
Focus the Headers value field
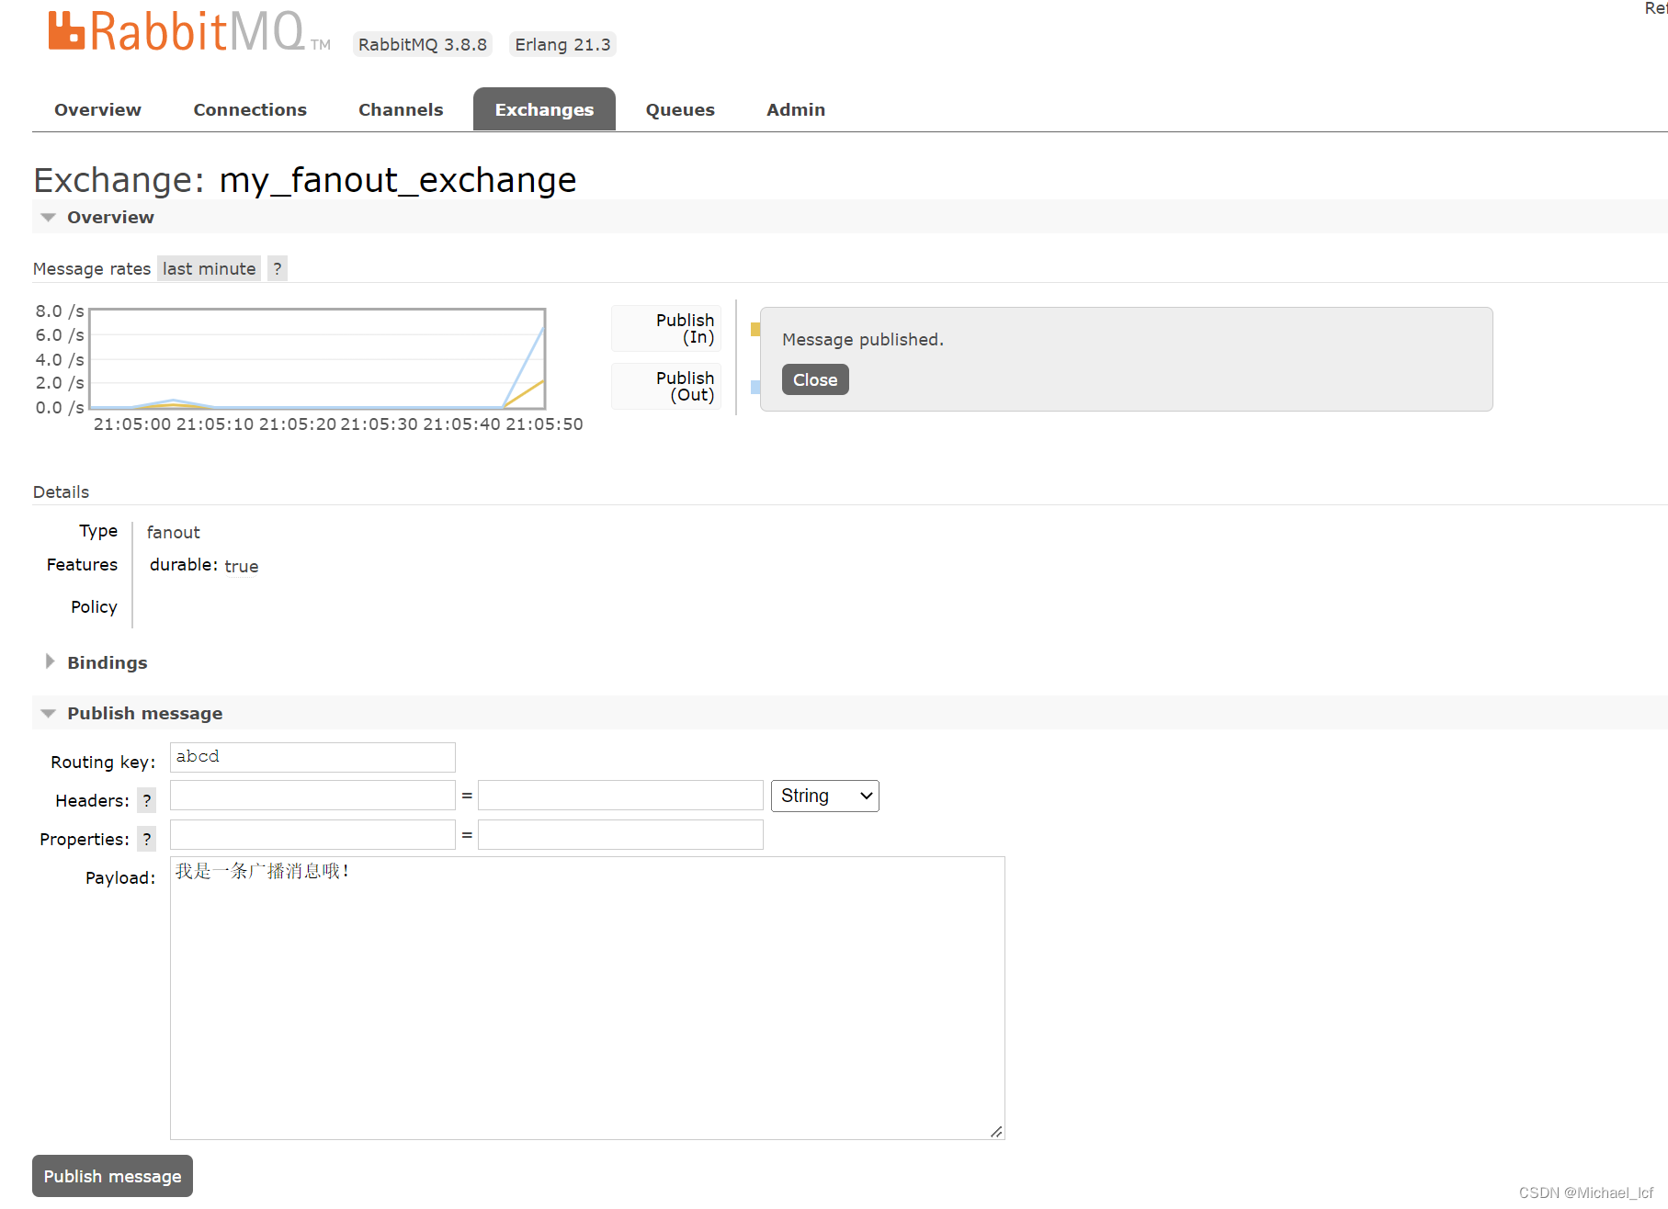point(620,796)
